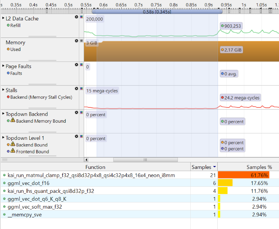Click Topdown Backend per-core view icon
This screenshot has height=229, width=279.
point(81,112)
